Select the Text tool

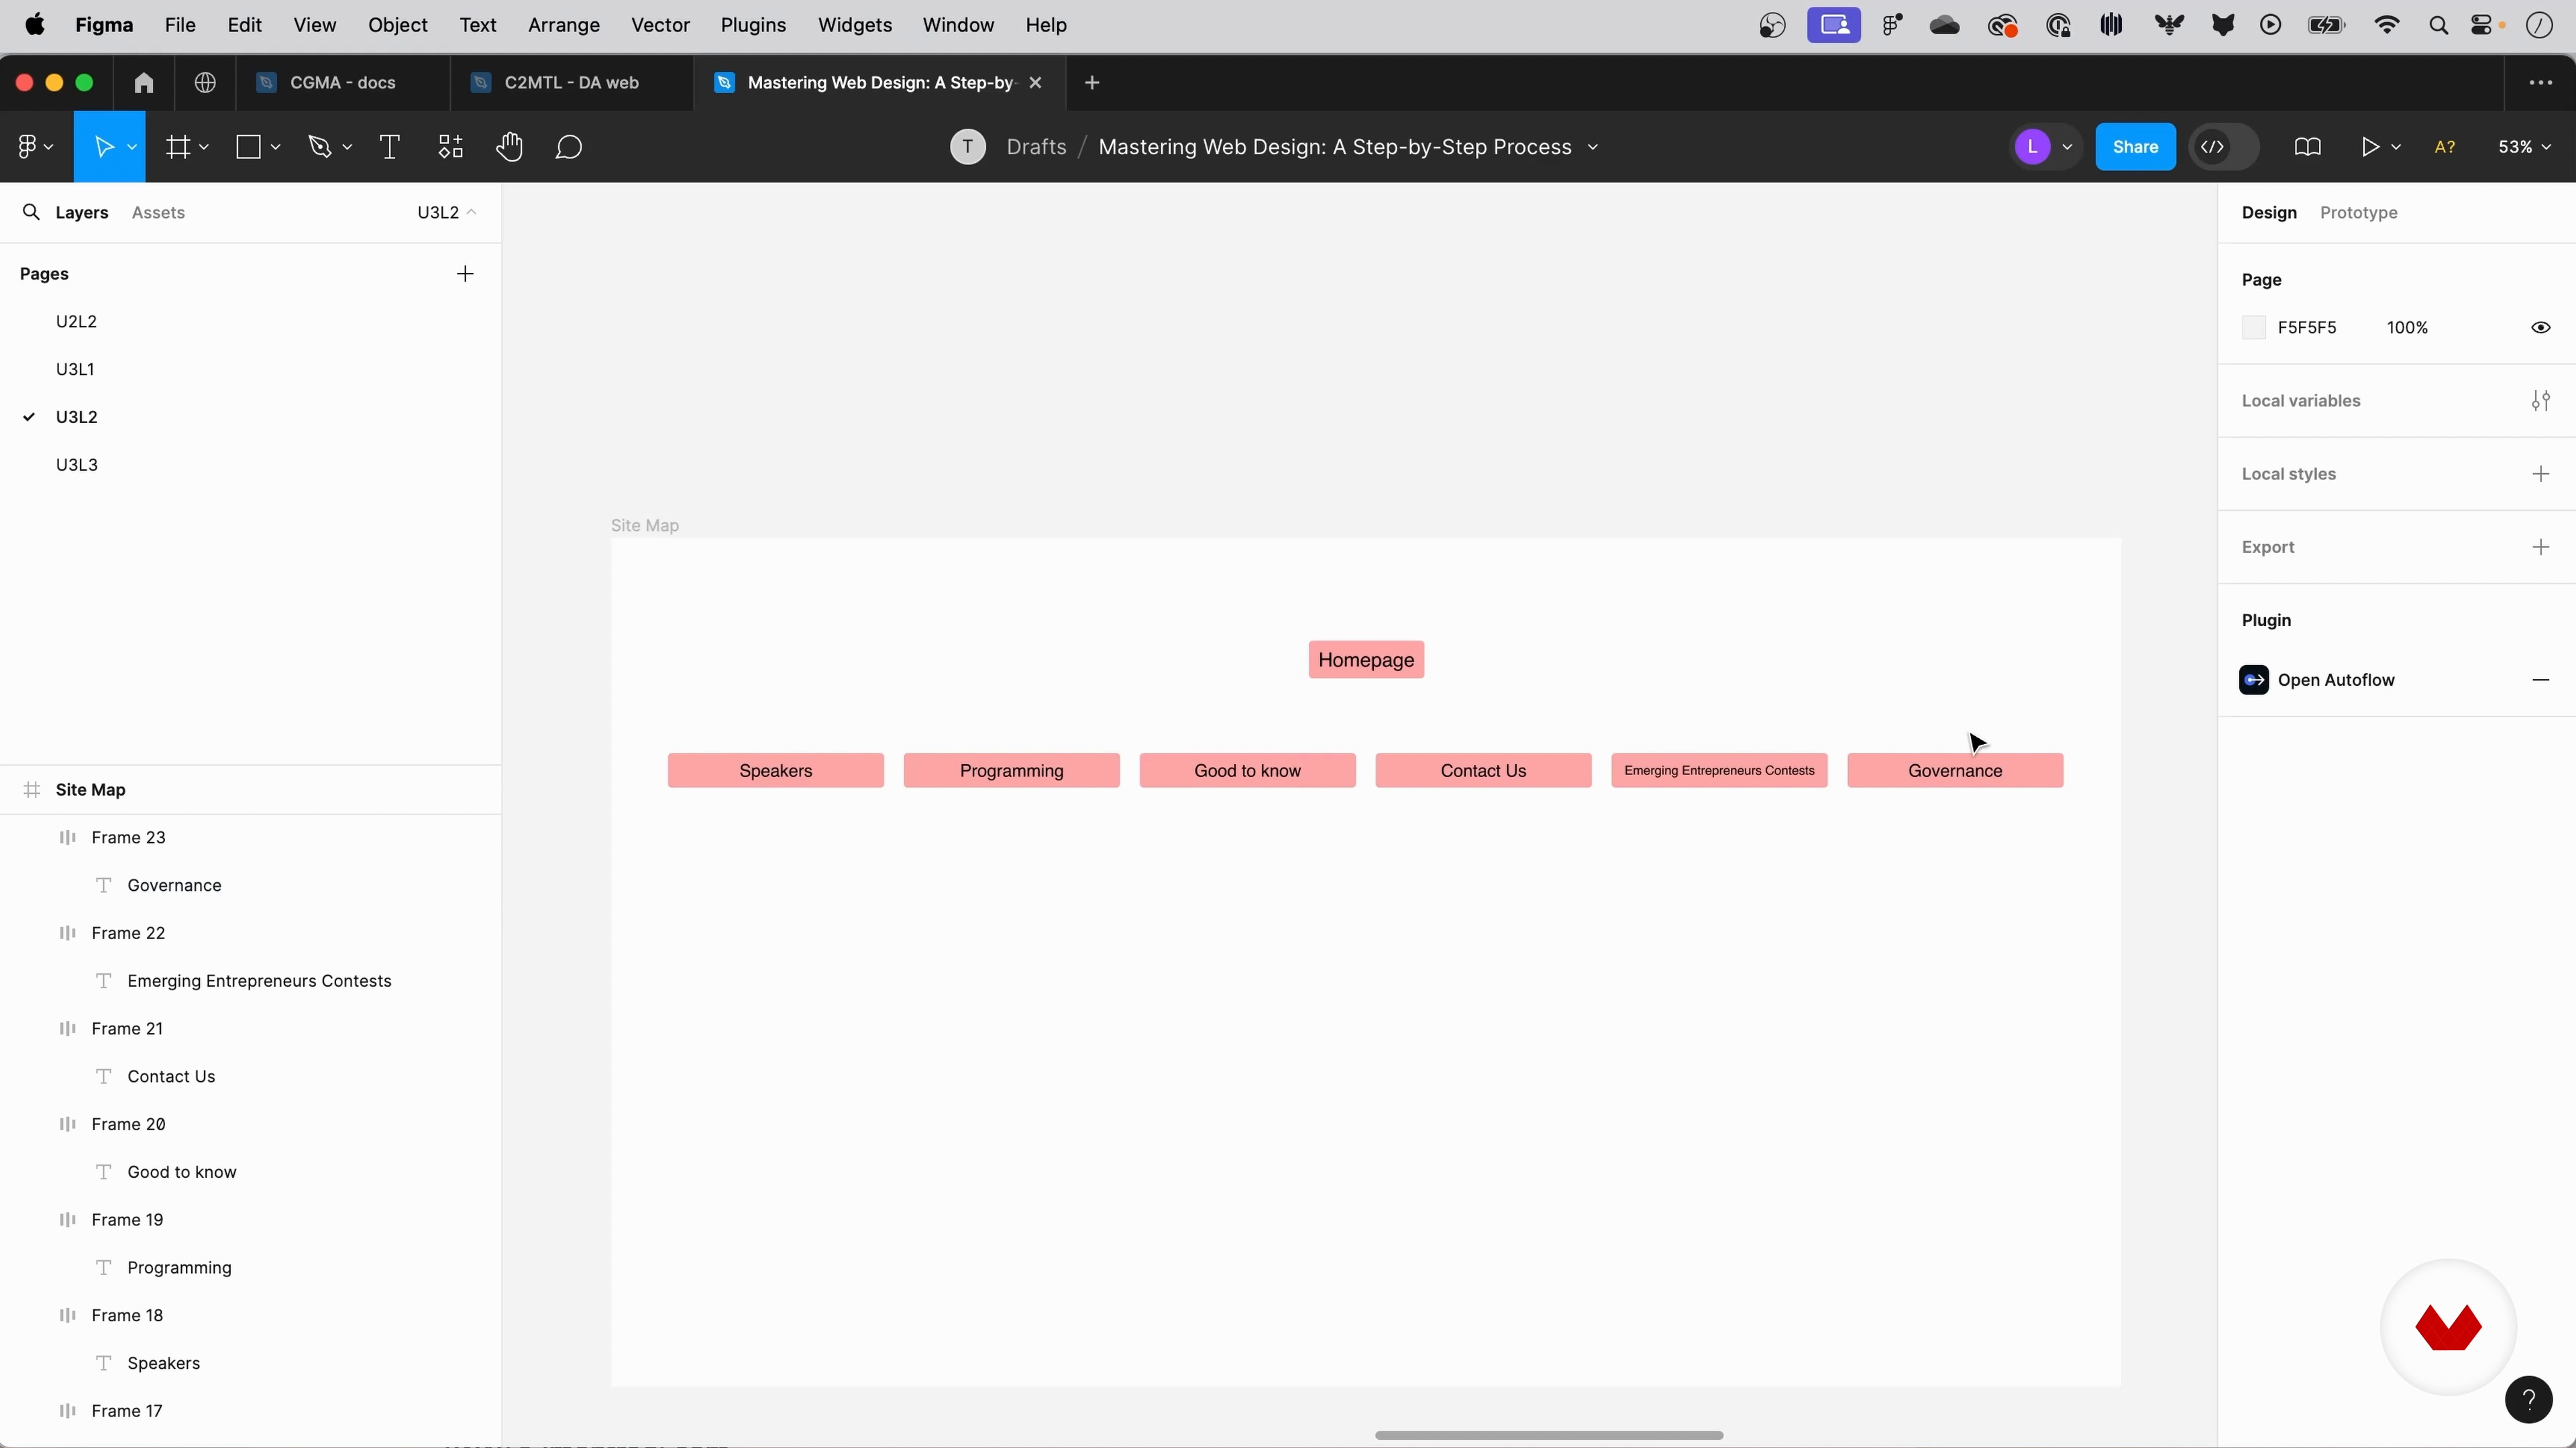click(390, 147)
